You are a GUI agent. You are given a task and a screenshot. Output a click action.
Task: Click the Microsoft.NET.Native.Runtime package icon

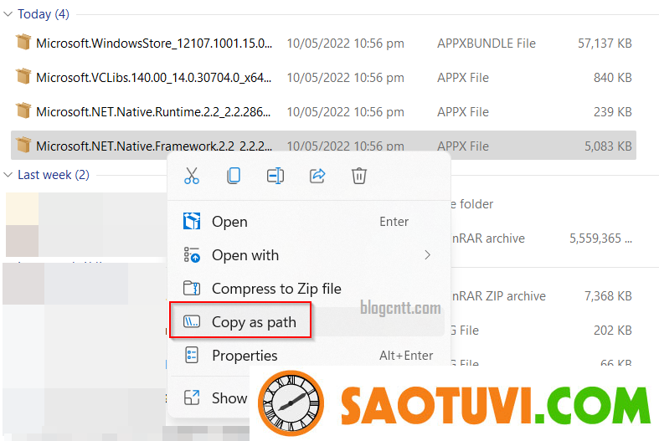pyautogui.click(x=23, y=111)
